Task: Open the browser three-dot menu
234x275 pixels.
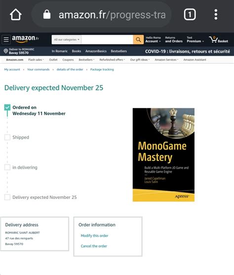Action: pyautogui.click(x=216, y=14)
